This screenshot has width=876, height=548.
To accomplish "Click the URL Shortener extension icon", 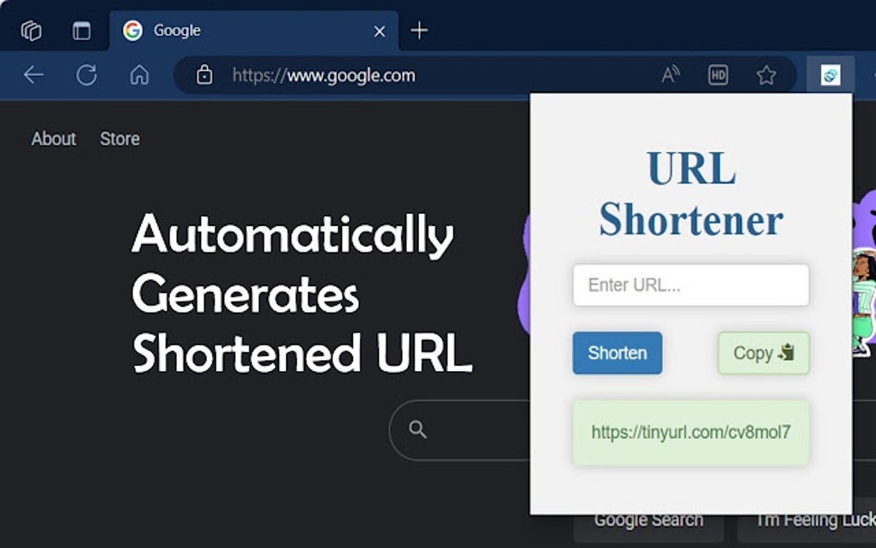I will click(x=829, y=75).
